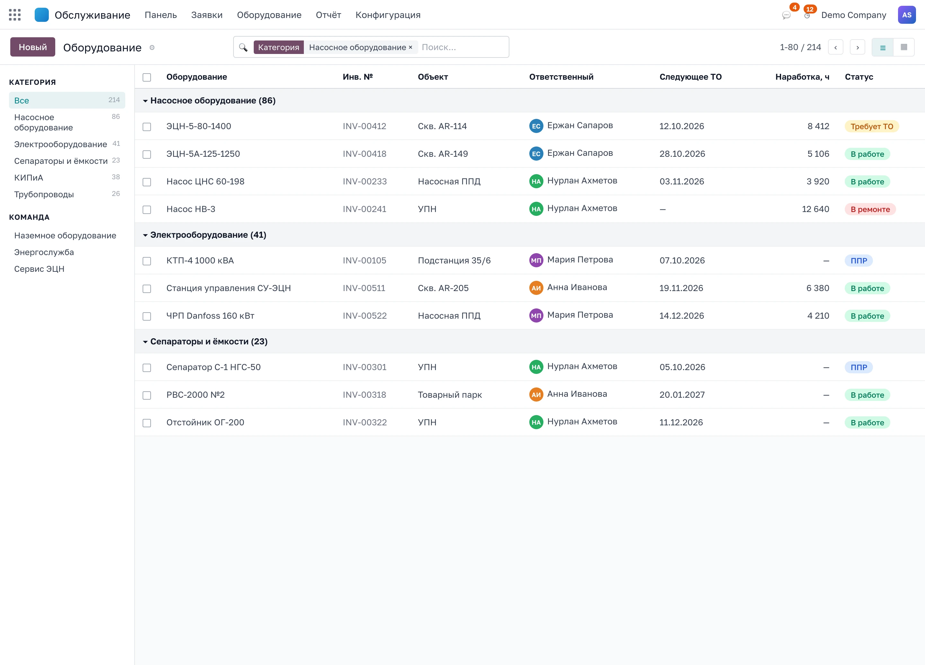This screenshot has height=665, width=925.
Task: Click the В ремонте status badge
Action: [x=870, y=209]
